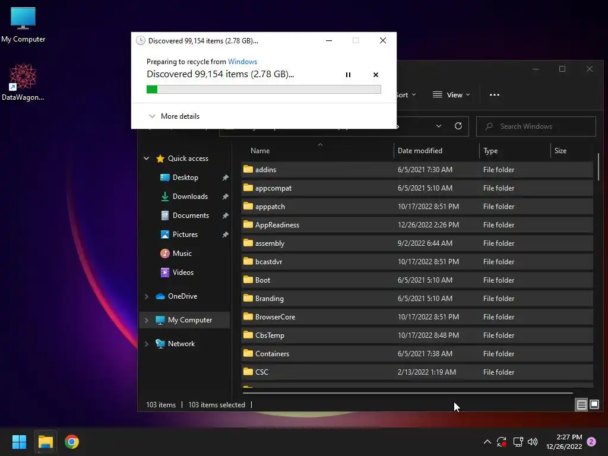This screenshot has width=608, height=456.
Task: Click pin icon next to Downloads
Action: pos(225,197)
